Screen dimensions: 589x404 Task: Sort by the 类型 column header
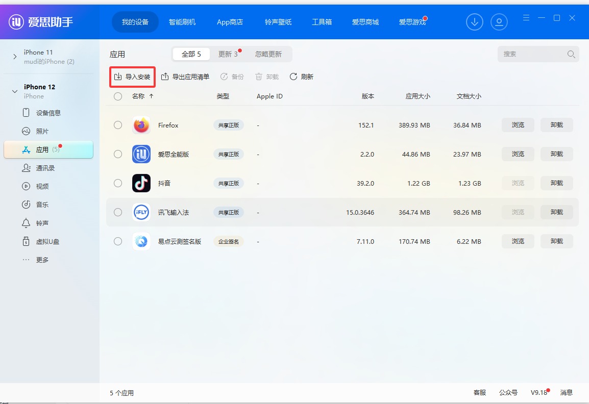point(223,96)
